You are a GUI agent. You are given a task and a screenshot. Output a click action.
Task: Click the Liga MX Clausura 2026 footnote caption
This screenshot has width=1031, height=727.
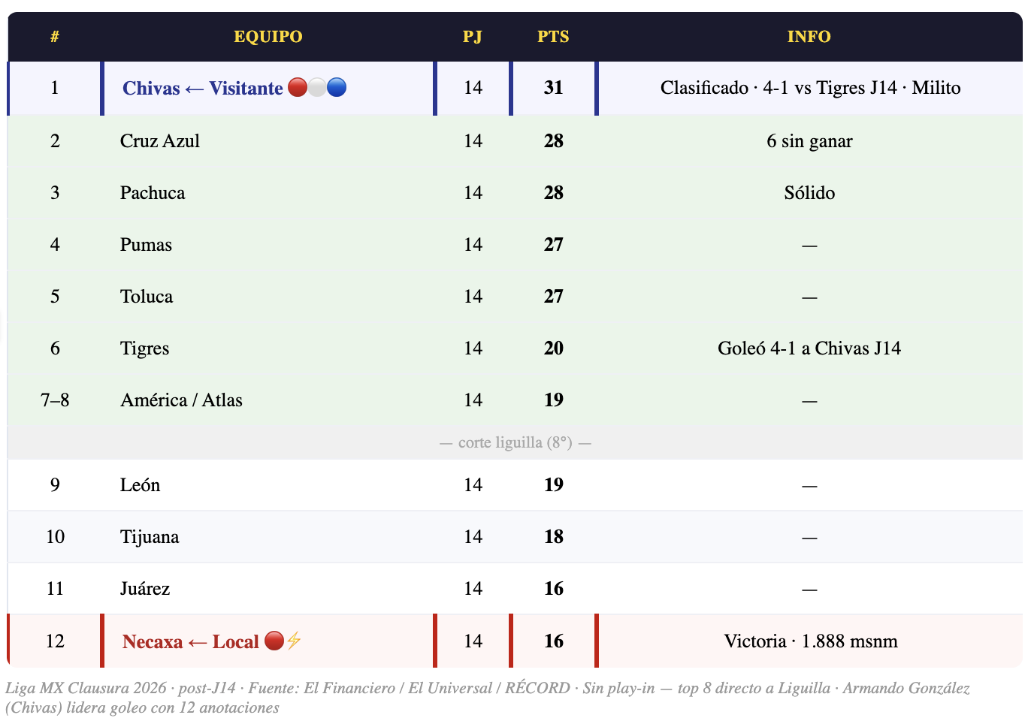(487, 698)
